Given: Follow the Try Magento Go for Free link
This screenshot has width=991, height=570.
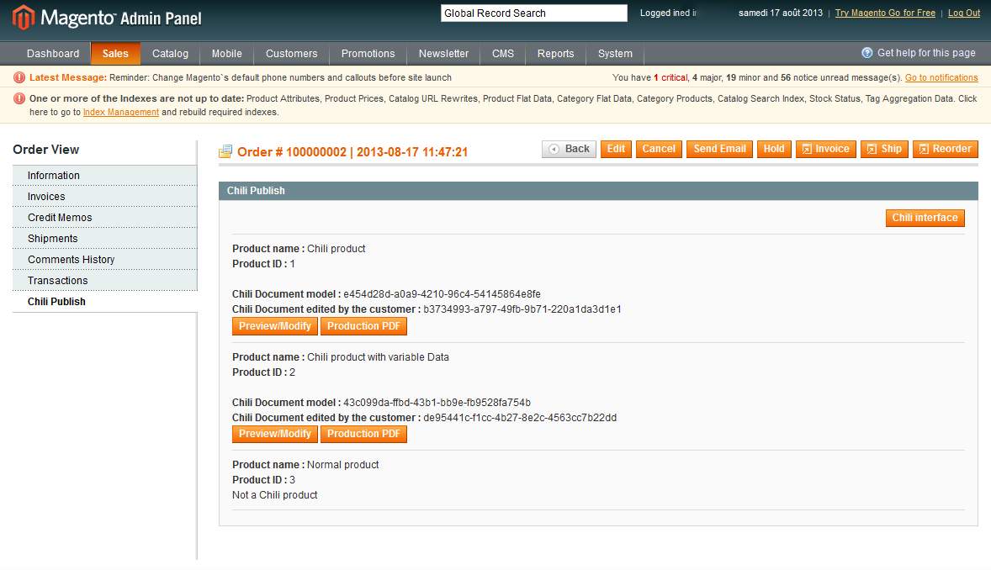Looking at the screenshot, I should coord(885,13).
